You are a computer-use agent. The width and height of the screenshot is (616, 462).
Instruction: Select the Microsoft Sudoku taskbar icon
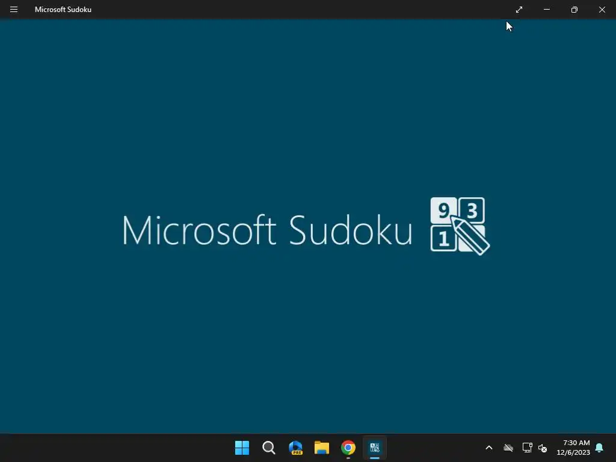coord(375,448)
